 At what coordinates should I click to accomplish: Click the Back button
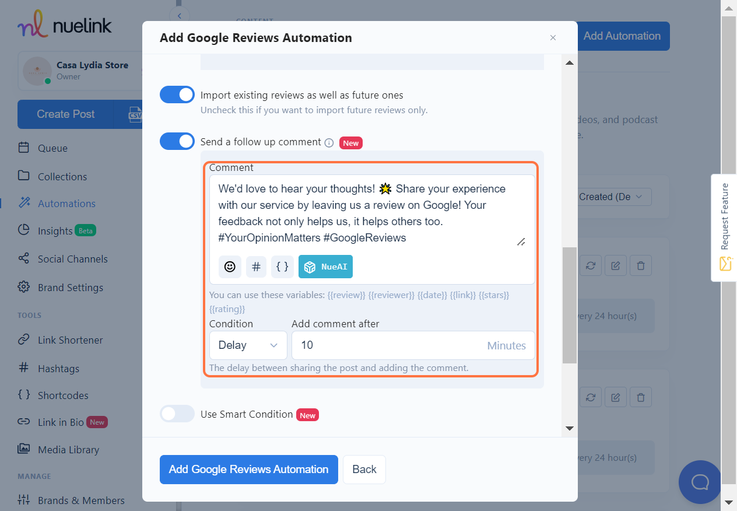(364, 470)
